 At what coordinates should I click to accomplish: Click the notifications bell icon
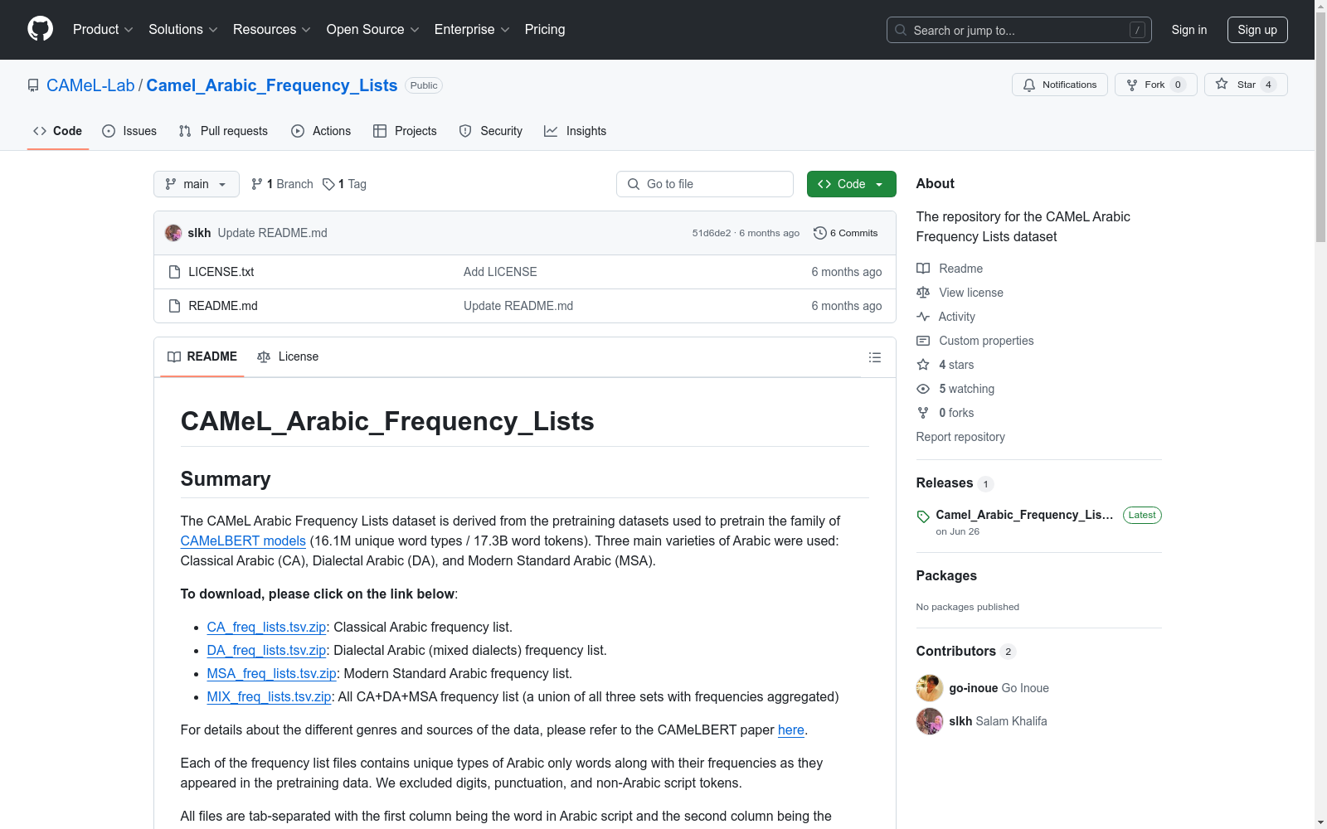[1029, 85]
